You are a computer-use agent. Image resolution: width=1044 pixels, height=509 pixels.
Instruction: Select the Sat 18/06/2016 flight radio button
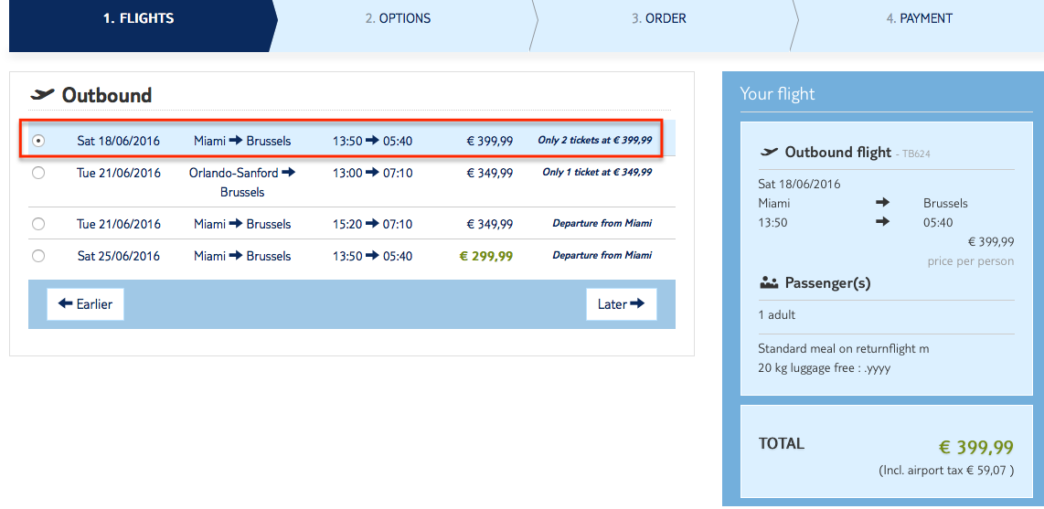38,141
